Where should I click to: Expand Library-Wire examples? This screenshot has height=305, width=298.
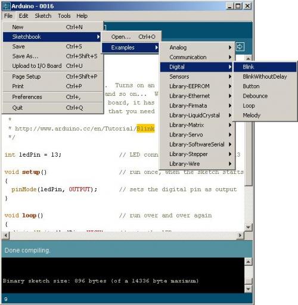coord(197,164)
